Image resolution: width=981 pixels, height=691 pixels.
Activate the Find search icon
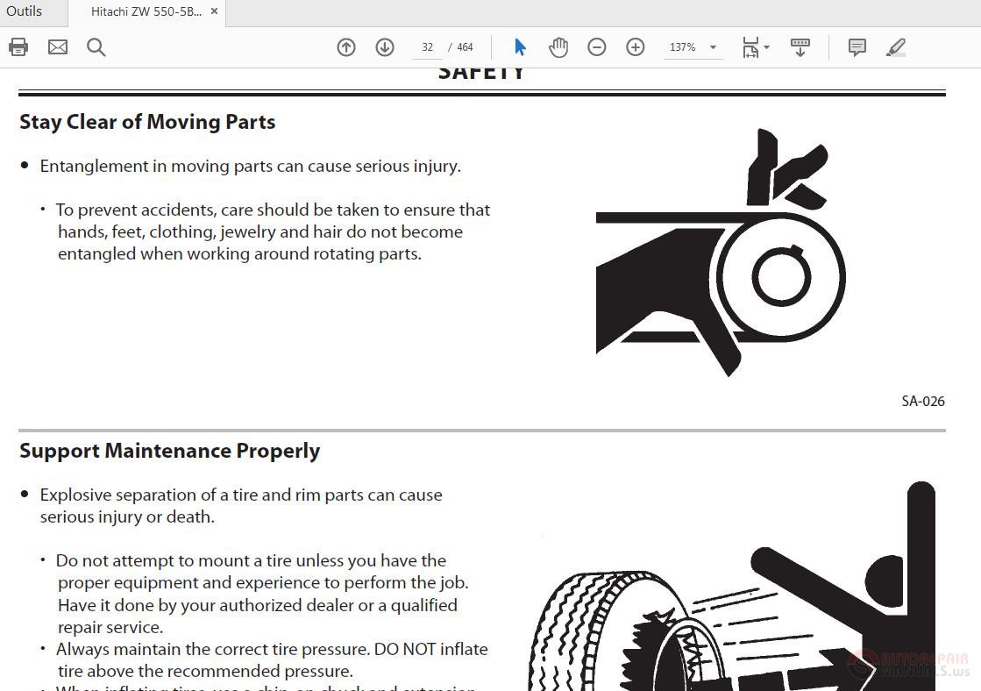96,46
